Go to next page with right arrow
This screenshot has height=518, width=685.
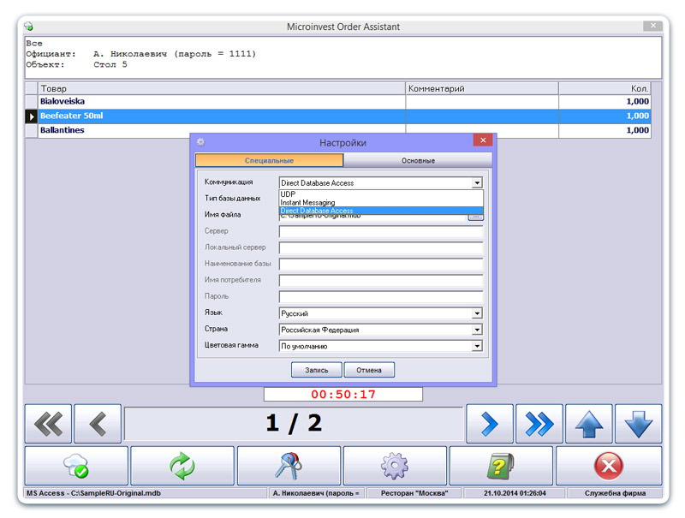click(x=490, y=424)
